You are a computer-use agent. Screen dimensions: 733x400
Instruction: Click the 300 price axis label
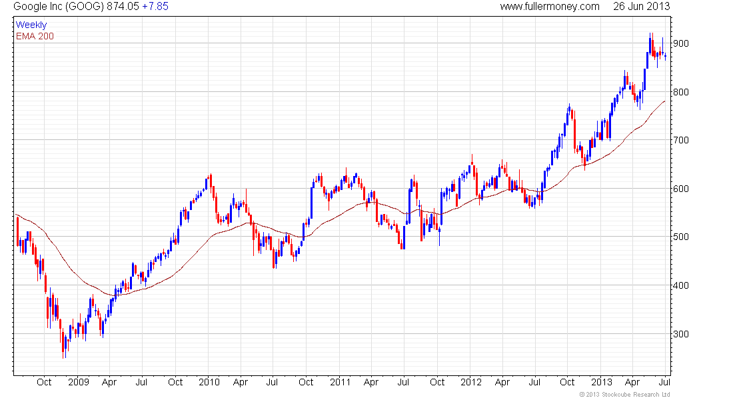(681, 335)
